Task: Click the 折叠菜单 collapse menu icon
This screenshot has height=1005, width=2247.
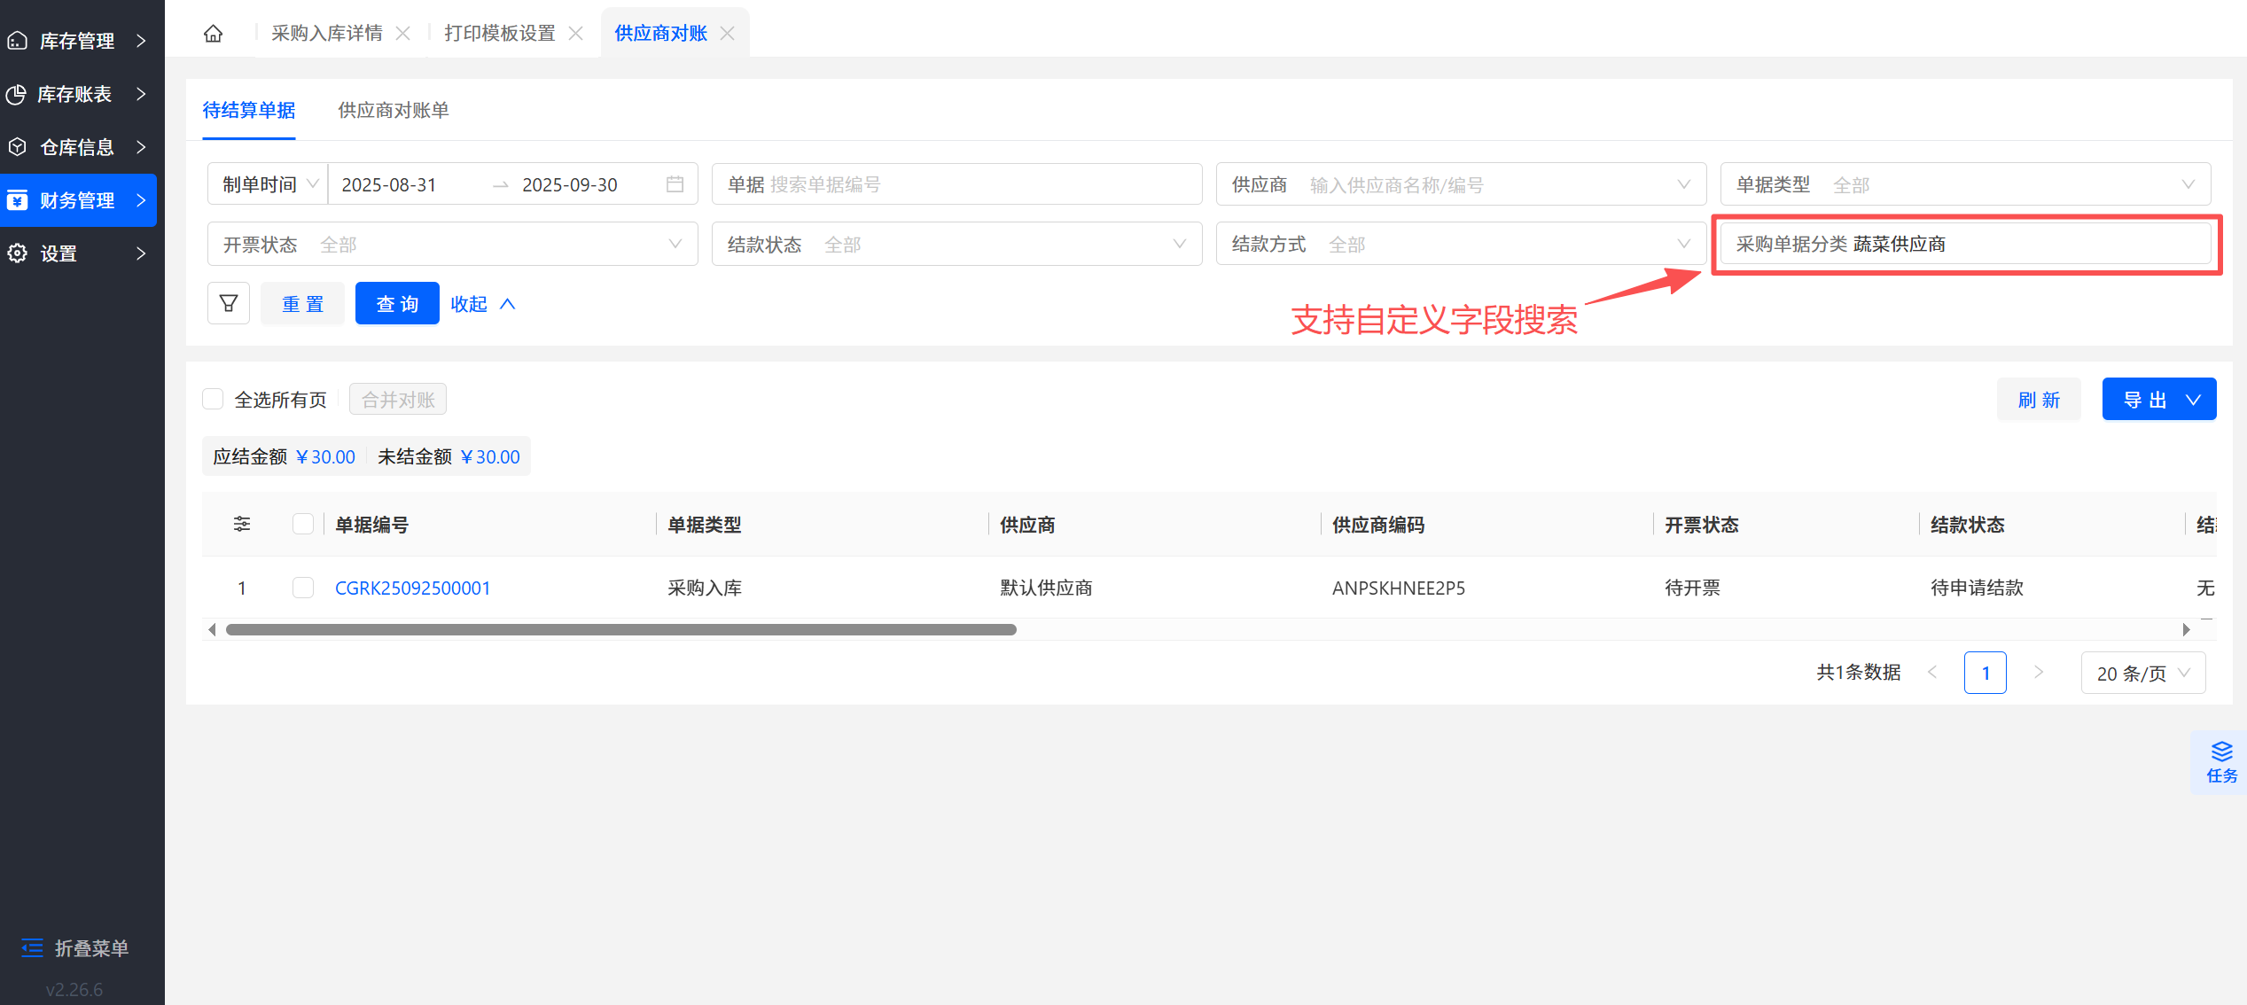Action: click(32, 948)
